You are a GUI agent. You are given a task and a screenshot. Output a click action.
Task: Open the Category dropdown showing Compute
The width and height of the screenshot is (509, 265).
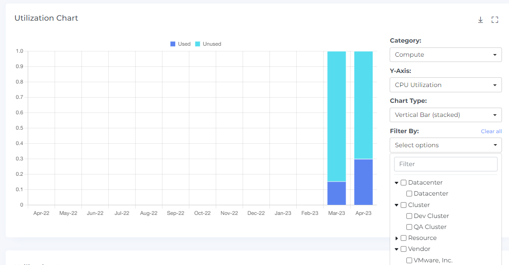(x=445, y=54)
